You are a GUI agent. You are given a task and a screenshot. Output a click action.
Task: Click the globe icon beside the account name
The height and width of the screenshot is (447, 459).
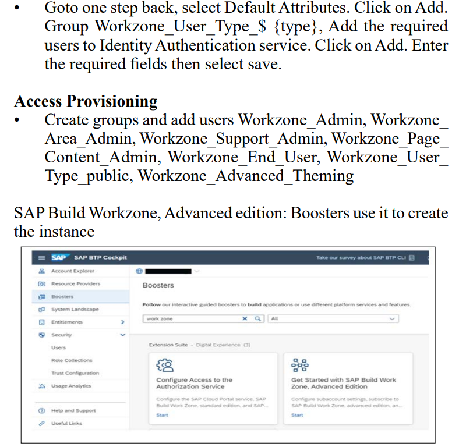tap(139, 271)
